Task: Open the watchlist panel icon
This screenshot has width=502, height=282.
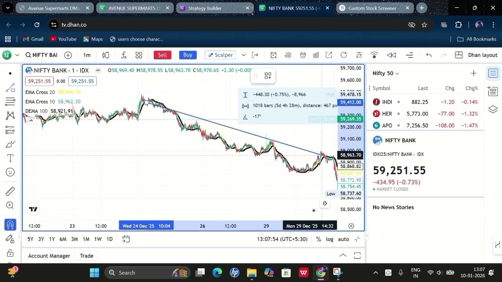Action: (x=493, y=73)
